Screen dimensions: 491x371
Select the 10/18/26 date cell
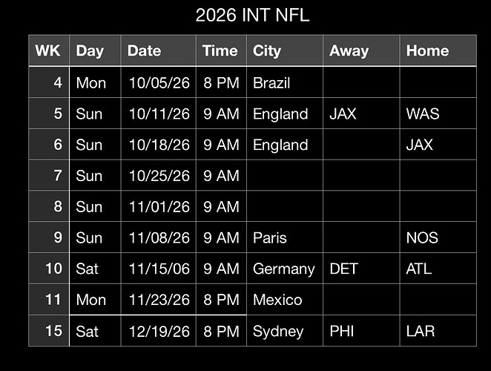[x=159, y=145]
